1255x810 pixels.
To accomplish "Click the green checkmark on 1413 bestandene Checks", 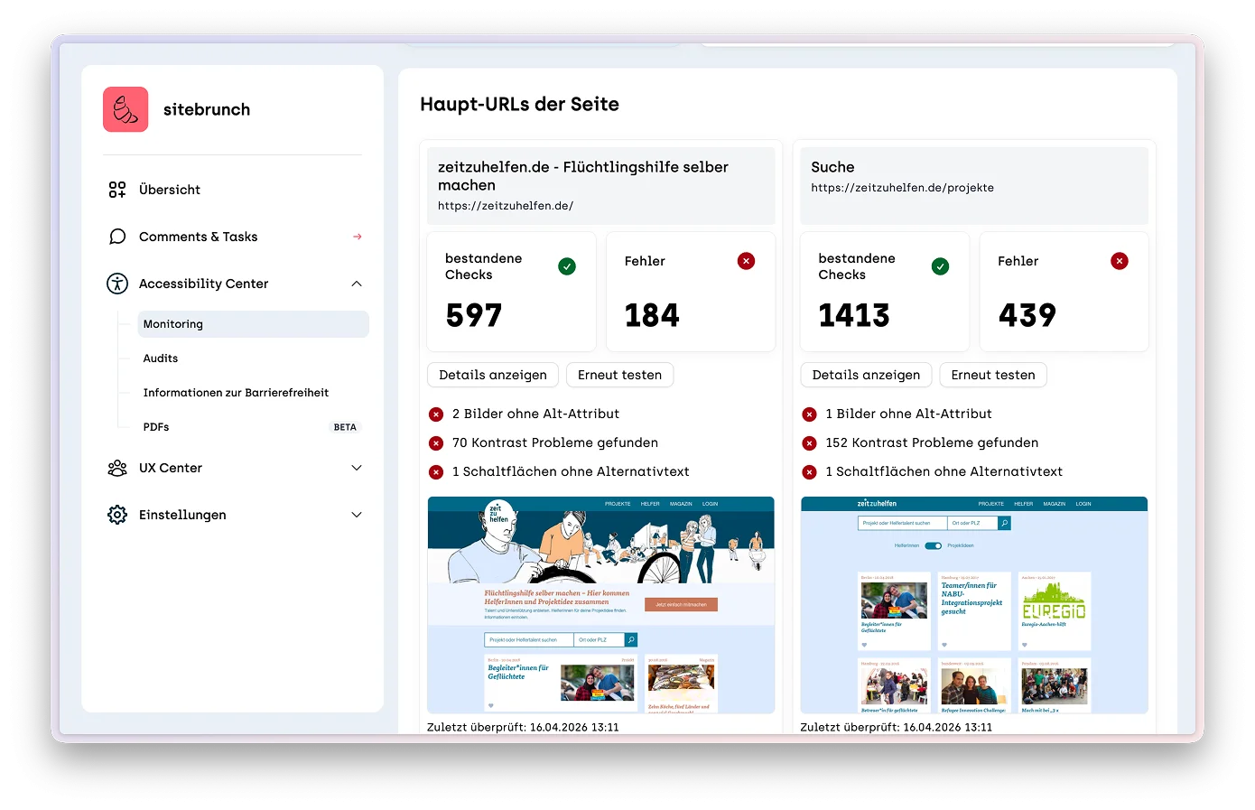I will click(x=940, y=265).
